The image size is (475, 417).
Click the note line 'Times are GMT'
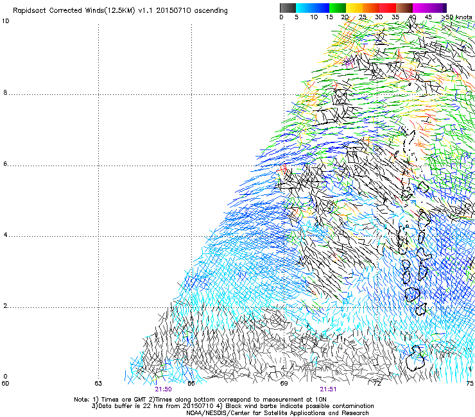[x=124, y=400]
